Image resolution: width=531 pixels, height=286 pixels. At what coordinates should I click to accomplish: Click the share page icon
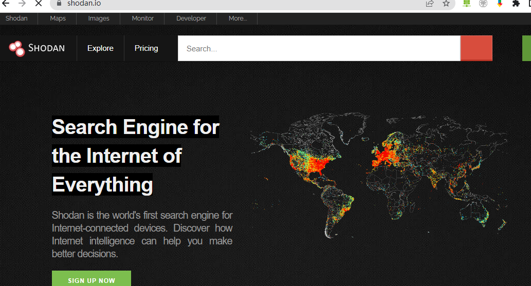tap(430, 4)
